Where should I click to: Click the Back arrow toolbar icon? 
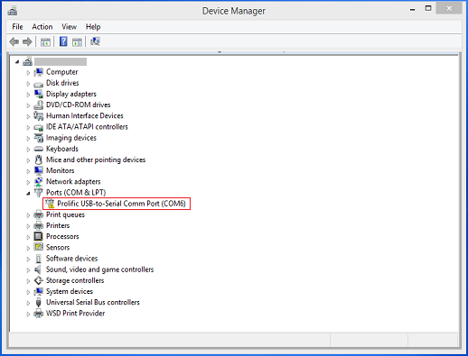(x=14, y=41)
